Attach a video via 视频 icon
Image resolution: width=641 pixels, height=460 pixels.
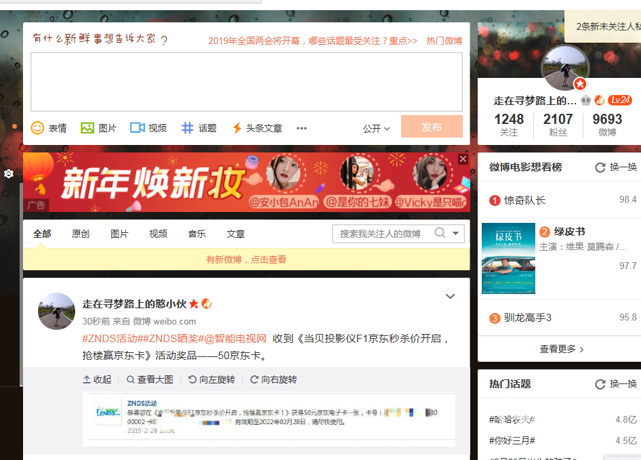click(x=148, y=128)
